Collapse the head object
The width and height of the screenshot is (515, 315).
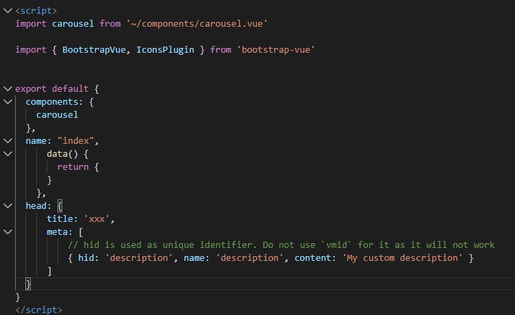(8, 206)
